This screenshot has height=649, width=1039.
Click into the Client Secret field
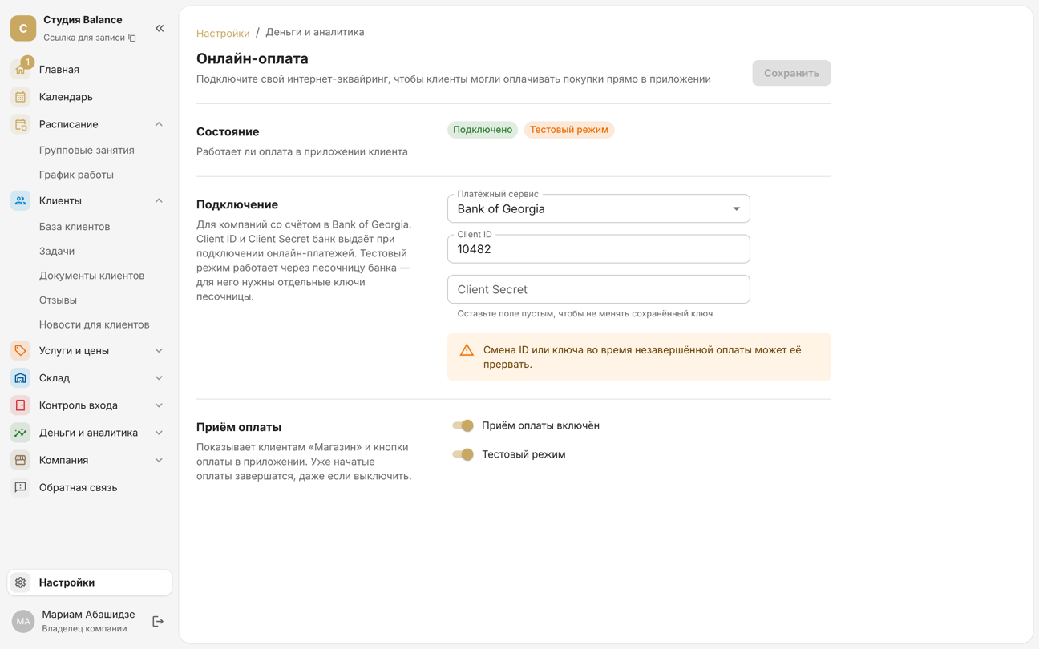pos(599,289)
